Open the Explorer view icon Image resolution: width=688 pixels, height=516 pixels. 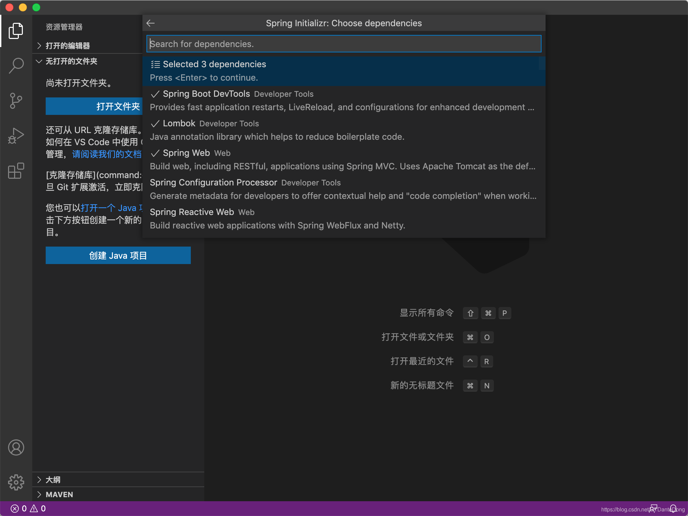16,31
